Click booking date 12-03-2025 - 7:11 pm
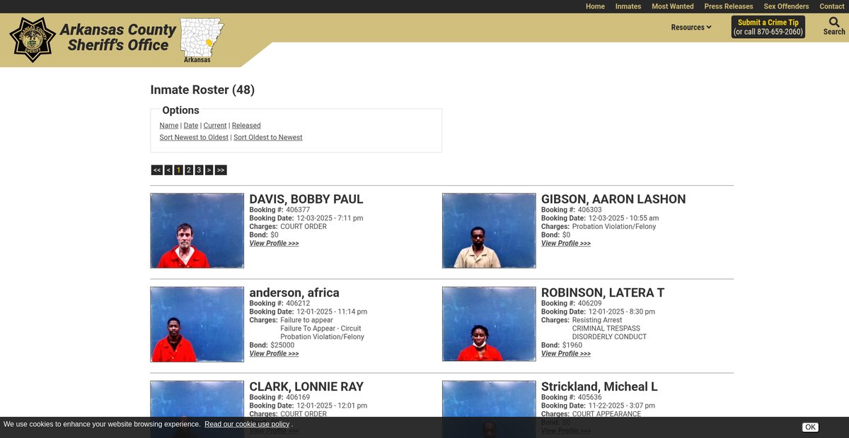849x438 pixels. tap(330, 218)
